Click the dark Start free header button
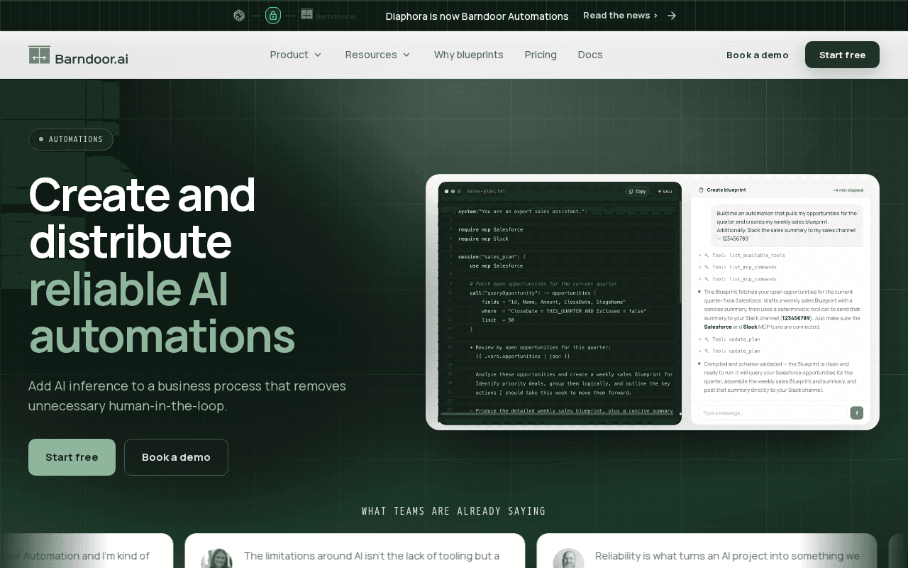 pos(842,55)
